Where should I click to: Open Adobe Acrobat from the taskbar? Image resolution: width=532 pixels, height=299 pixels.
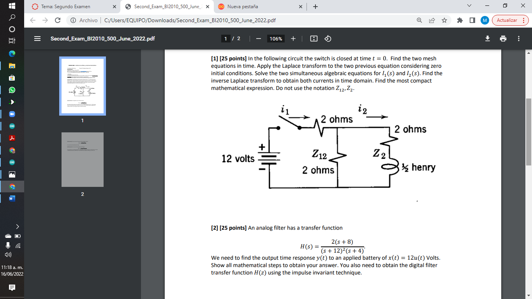tap(12, 138)
